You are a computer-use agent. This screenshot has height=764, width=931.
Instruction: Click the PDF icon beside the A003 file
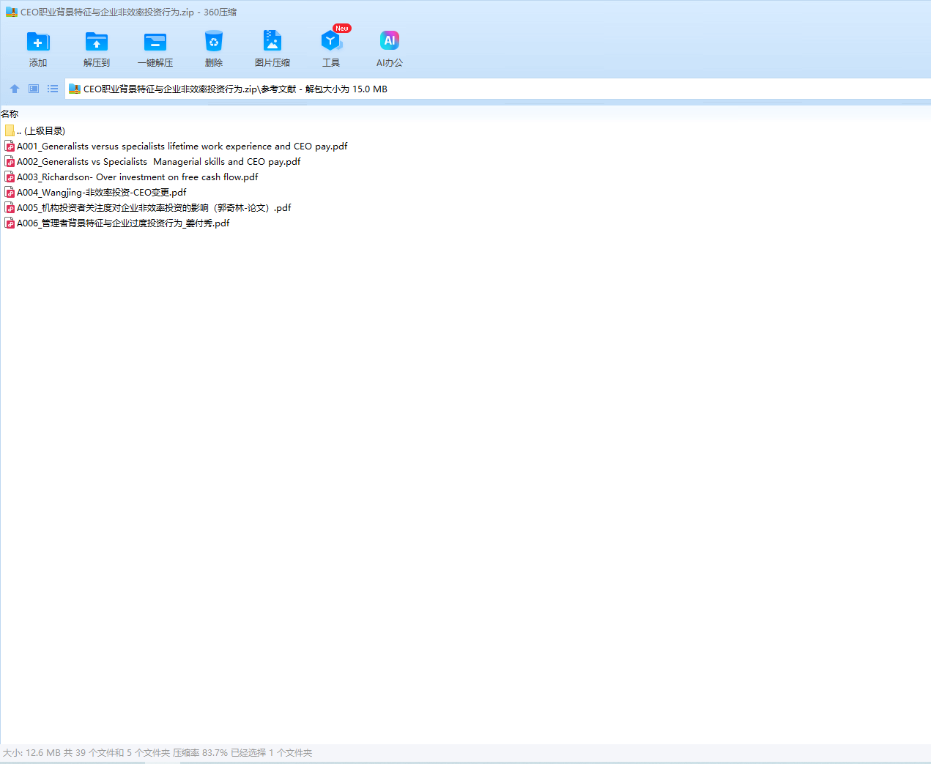pyautogui.click(x=10, y=177)
